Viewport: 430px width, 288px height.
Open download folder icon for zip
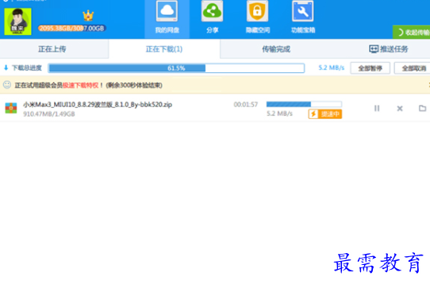tap(423, 109)
